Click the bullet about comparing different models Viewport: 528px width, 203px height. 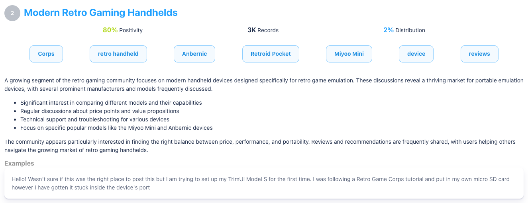111,103
